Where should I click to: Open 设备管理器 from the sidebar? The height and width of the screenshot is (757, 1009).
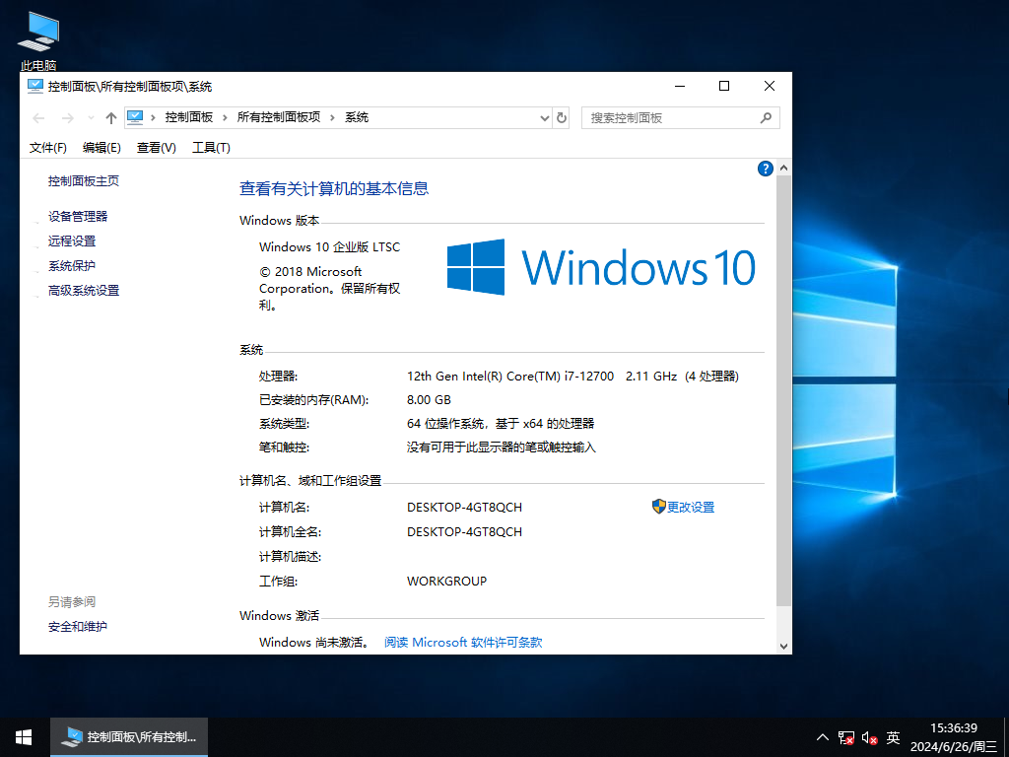[x=78, y=216]
